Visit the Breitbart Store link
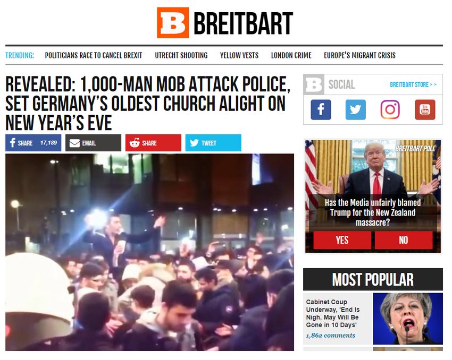The width and height of the screenshot is (452, 360). [x=413, y=84]
